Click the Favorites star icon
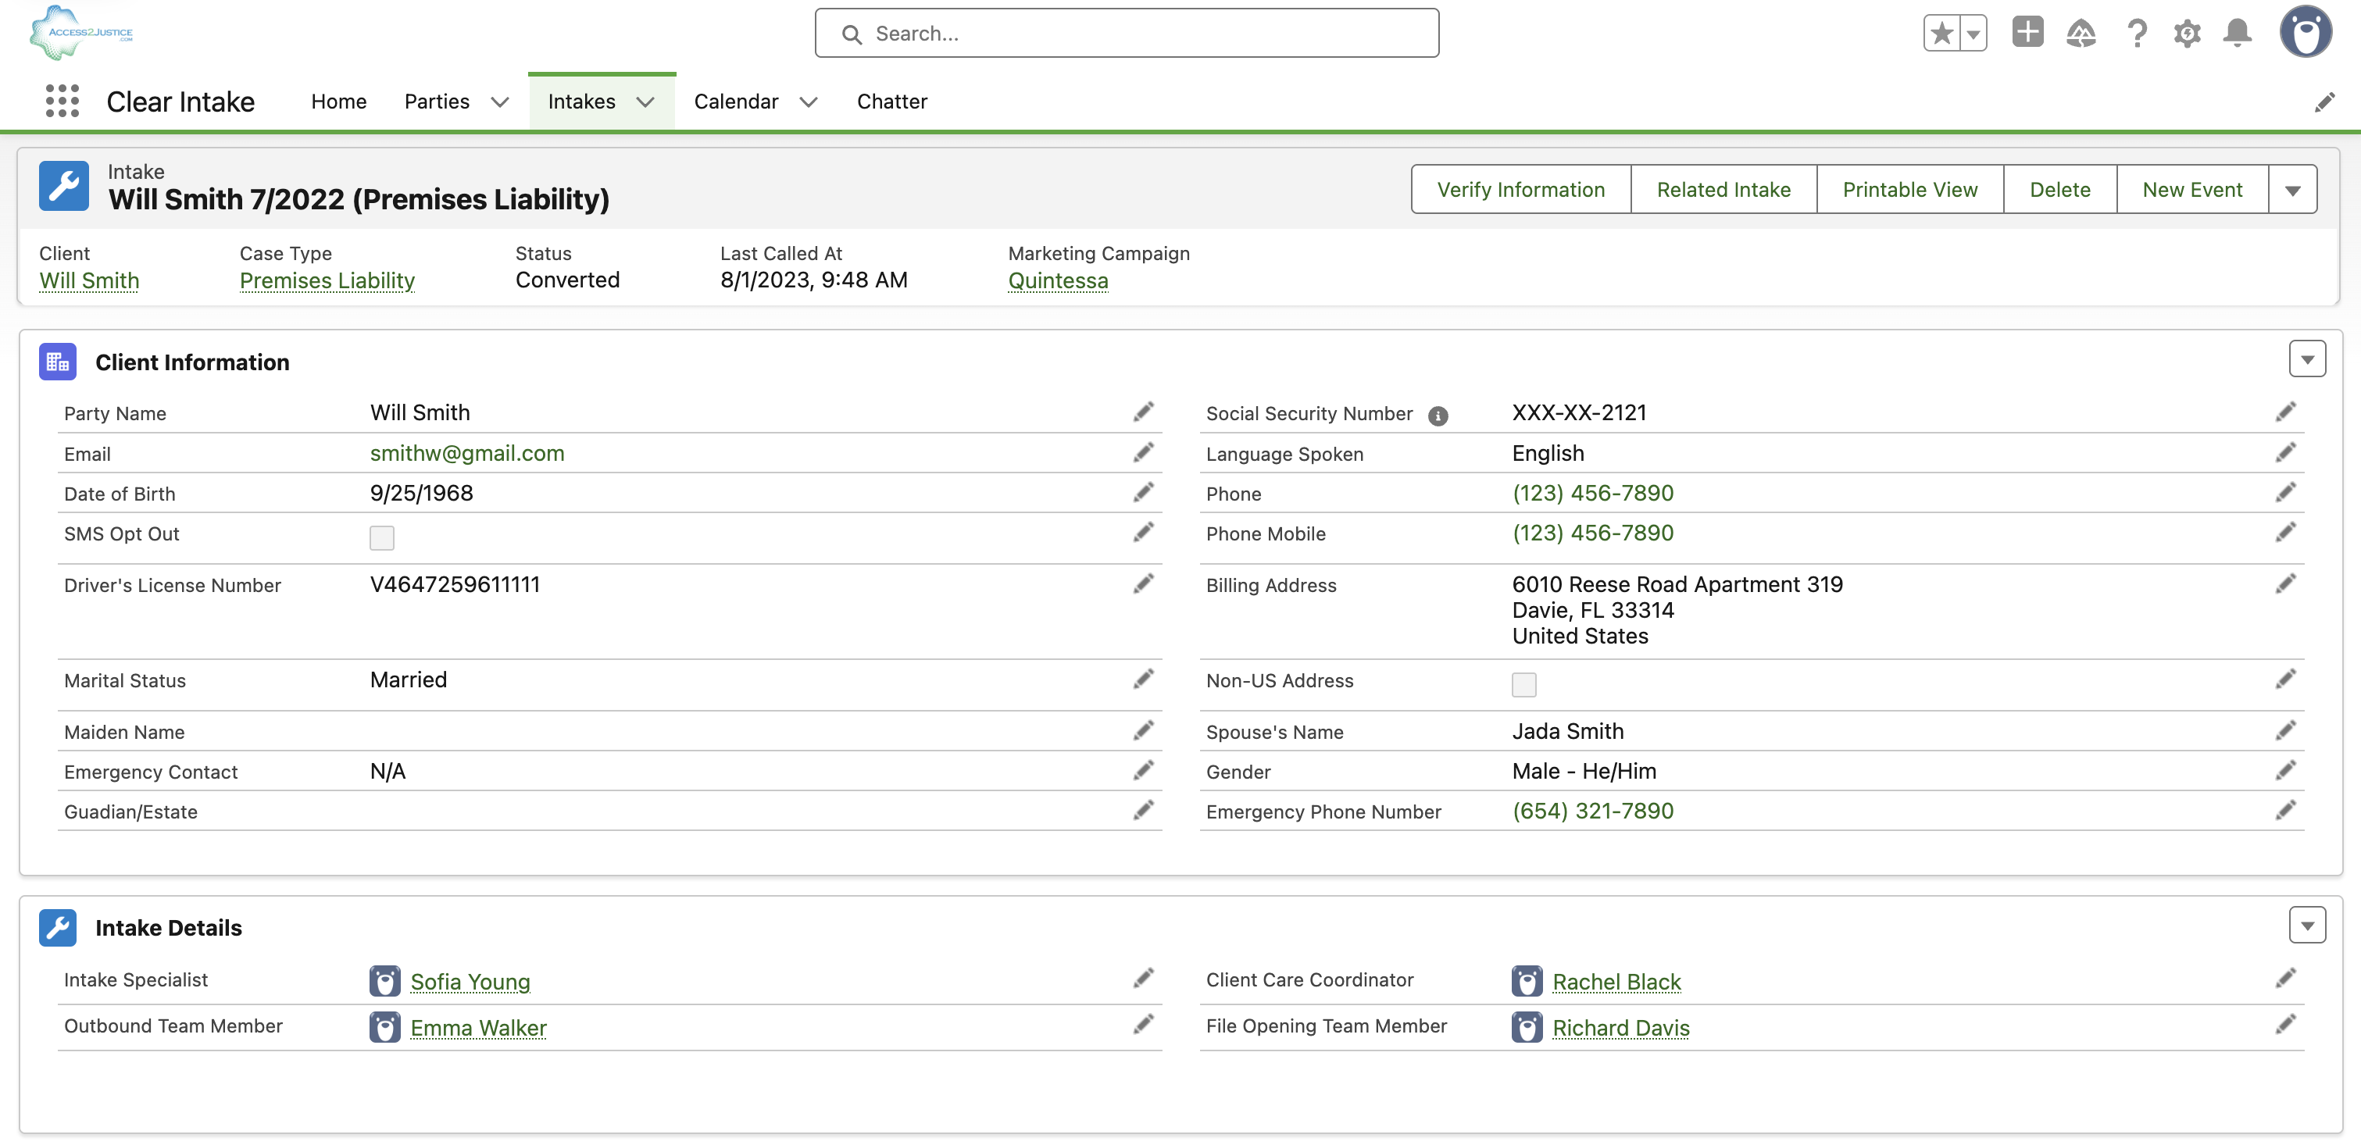The width and height of the screenshot is (2361, 1145). pyautogui.click(x=1941, y=34)
